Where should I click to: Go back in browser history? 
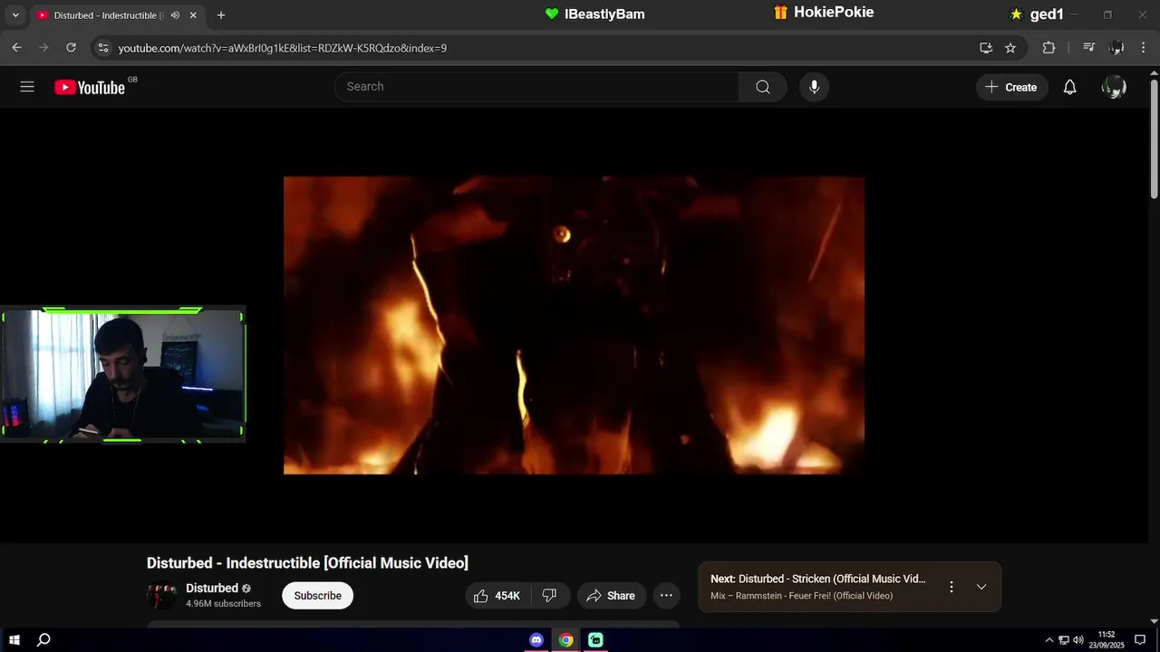[x=16, y=48]
